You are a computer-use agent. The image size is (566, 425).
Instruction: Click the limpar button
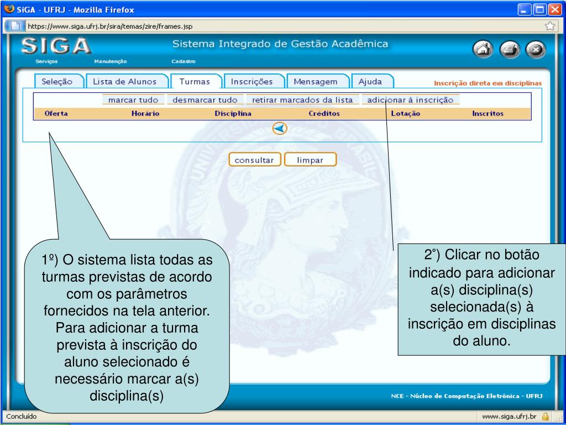(311, 160)
